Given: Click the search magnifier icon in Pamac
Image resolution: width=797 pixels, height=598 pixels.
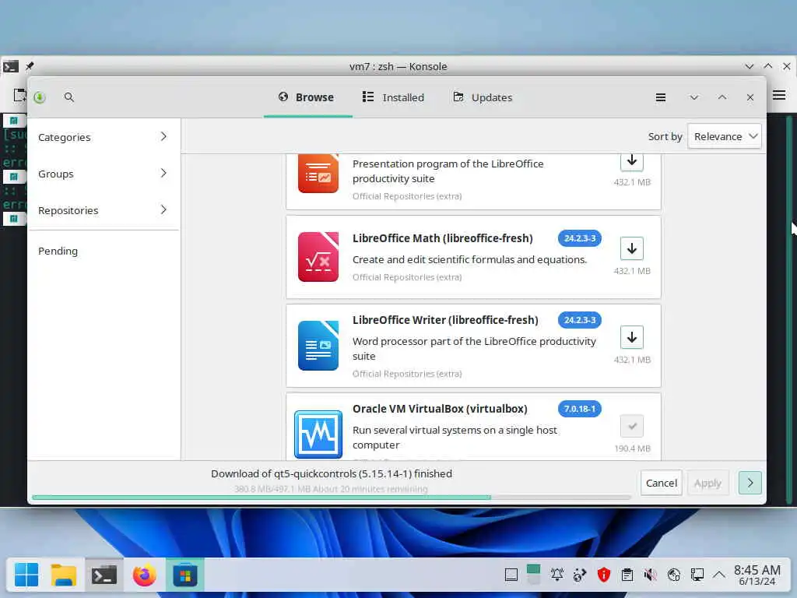Looking at the screenshot, I should 69,97.
